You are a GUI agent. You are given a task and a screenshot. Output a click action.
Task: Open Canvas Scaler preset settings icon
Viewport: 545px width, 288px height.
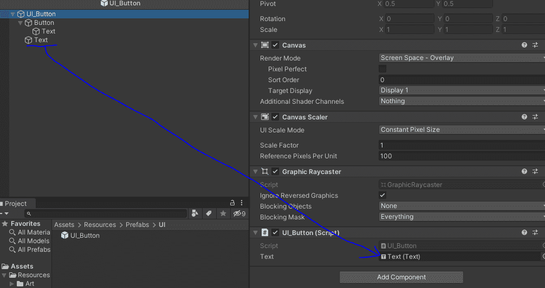click(x=535, y=117)
